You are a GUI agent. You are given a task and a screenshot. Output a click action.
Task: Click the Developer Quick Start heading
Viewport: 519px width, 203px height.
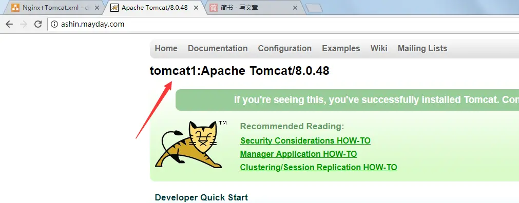pyautogui.click(x=201, y=198)
